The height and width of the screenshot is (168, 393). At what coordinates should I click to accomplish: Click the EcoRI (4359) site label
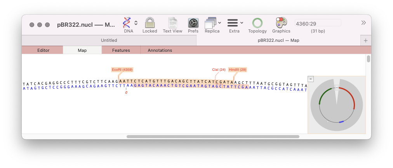point(122,70)
